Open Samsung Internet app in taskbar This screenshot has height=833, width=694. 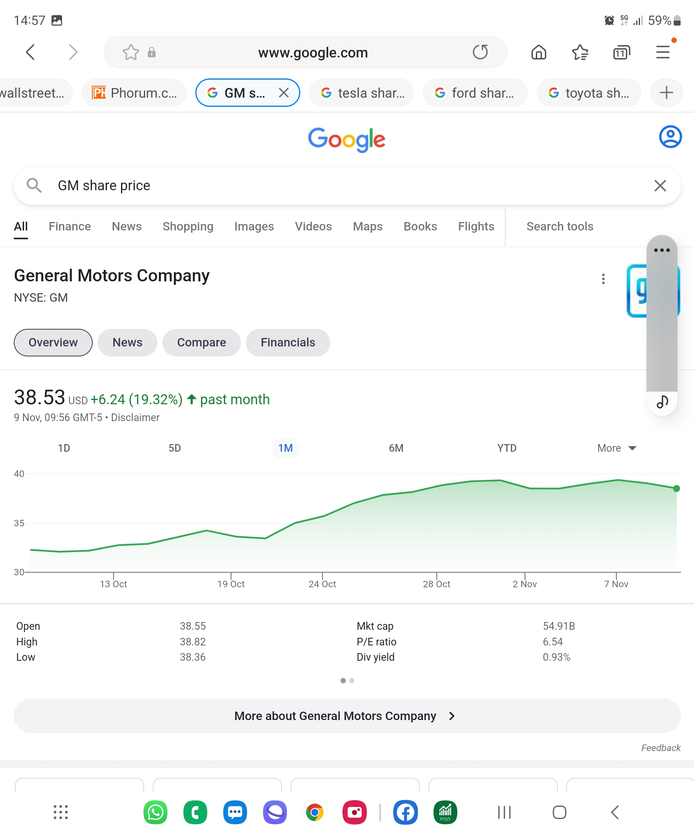(275, 812)
